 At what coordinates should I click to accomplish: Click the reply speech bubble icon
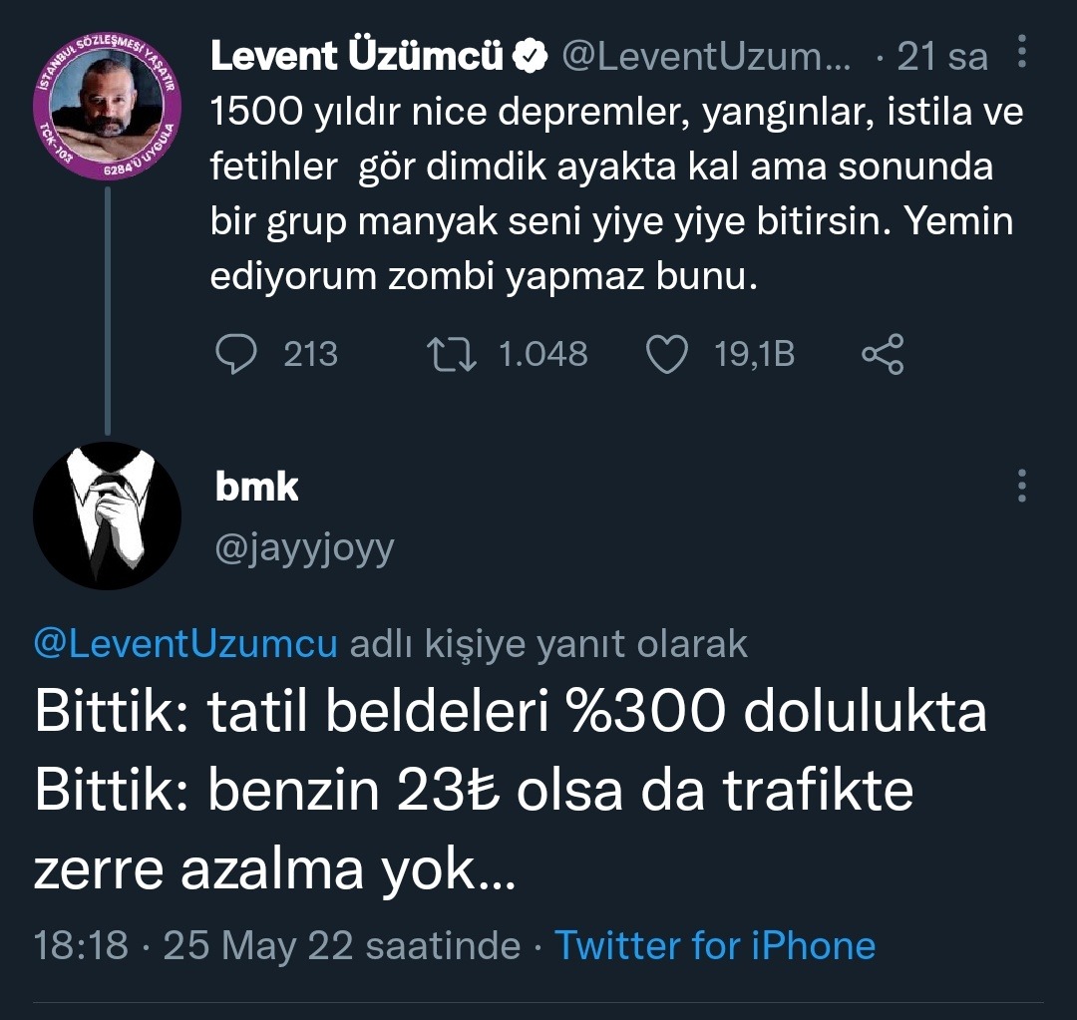point(236,354)
